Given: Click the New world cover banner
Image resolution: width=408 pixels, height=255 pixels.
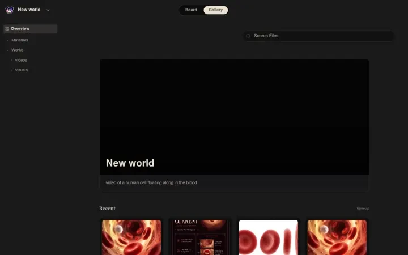Looking at the screenshot, I should click(234, 117).
